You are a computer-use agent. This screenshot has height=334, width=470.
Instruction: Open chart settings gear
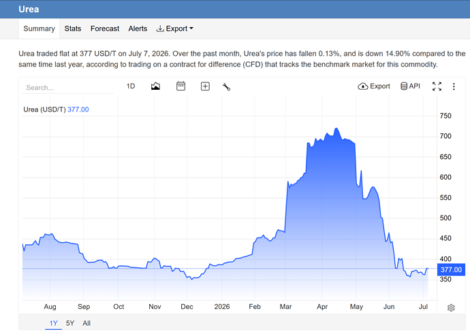451,307
